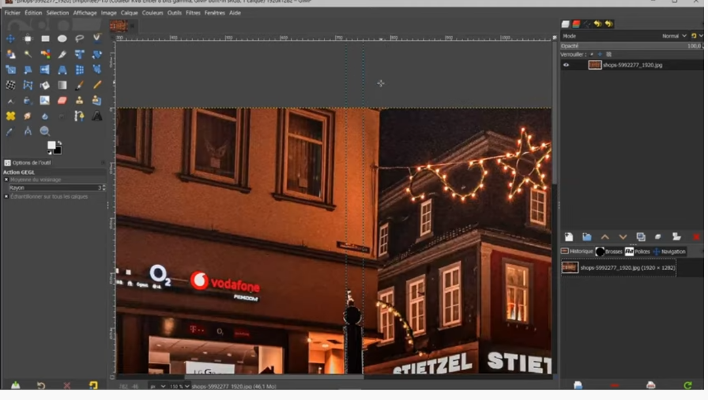
Task: Select the Paths tool
Action: pyautogui.click(x=80, y=116)
